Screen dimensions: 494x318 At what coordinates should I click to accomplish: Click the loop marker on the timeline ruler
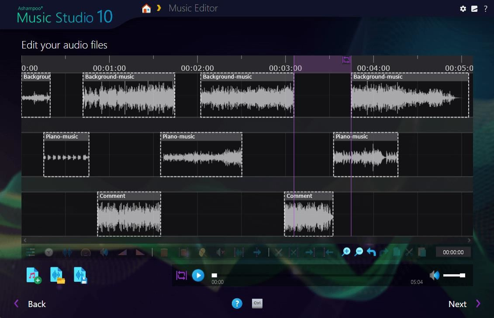346,60
